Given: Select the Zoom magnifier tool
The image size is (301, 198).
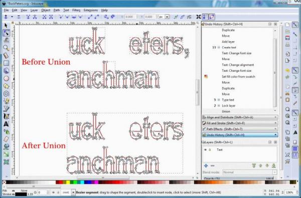Looking at the screenshot, I should point(6,48).
